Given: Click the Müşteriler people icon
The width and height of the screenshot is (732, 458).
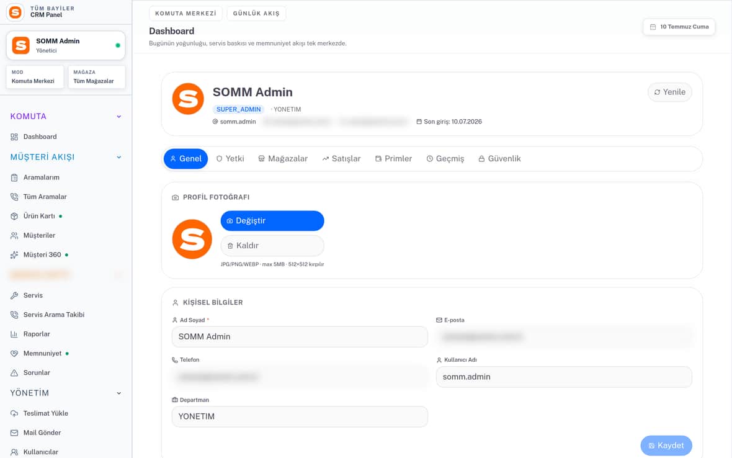Looking at the screenshot, I should click(x=14, y=235).
